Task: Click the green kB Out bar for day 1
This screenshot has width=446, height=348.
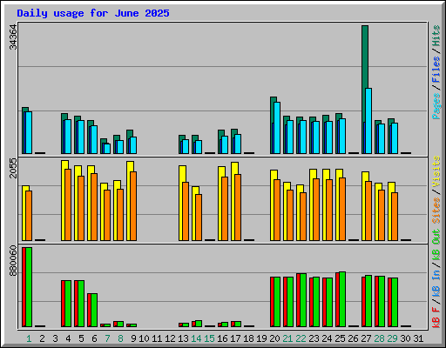Action: point(29,287)
